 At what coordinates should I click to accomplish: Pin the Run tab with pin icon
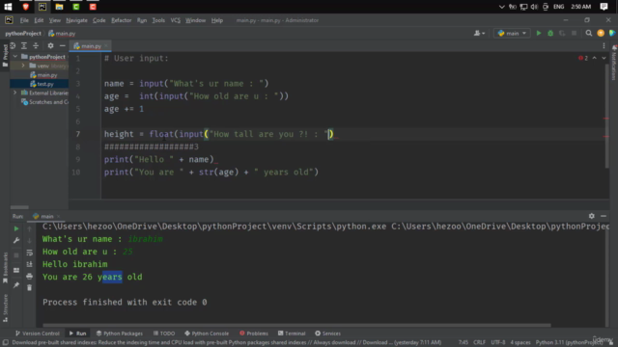coord(16,285)
